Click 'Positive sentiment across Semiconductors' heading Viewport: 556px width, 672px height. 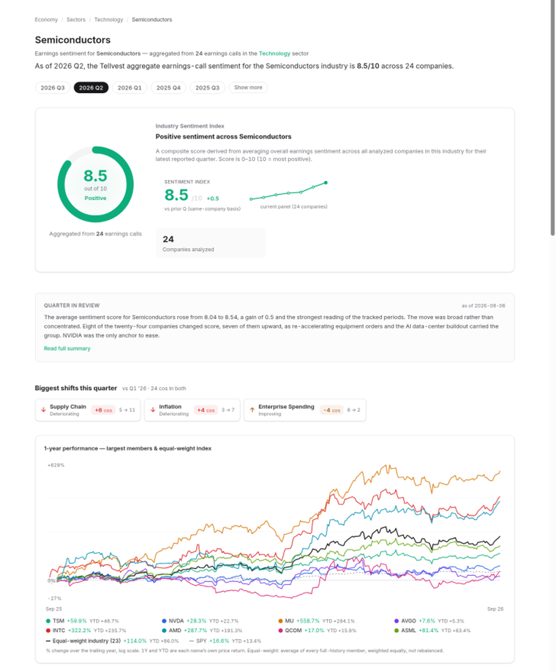(224, 137)
